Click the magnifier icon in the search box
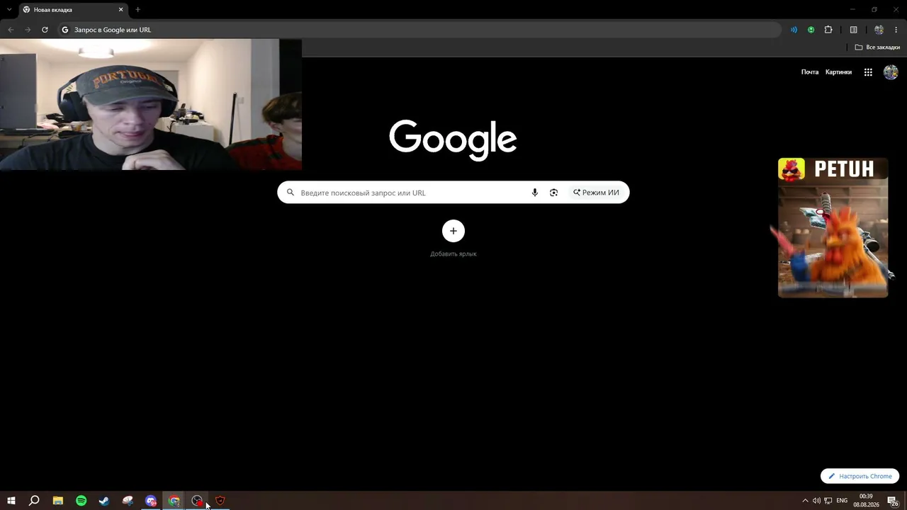 [x=290, y=193]
